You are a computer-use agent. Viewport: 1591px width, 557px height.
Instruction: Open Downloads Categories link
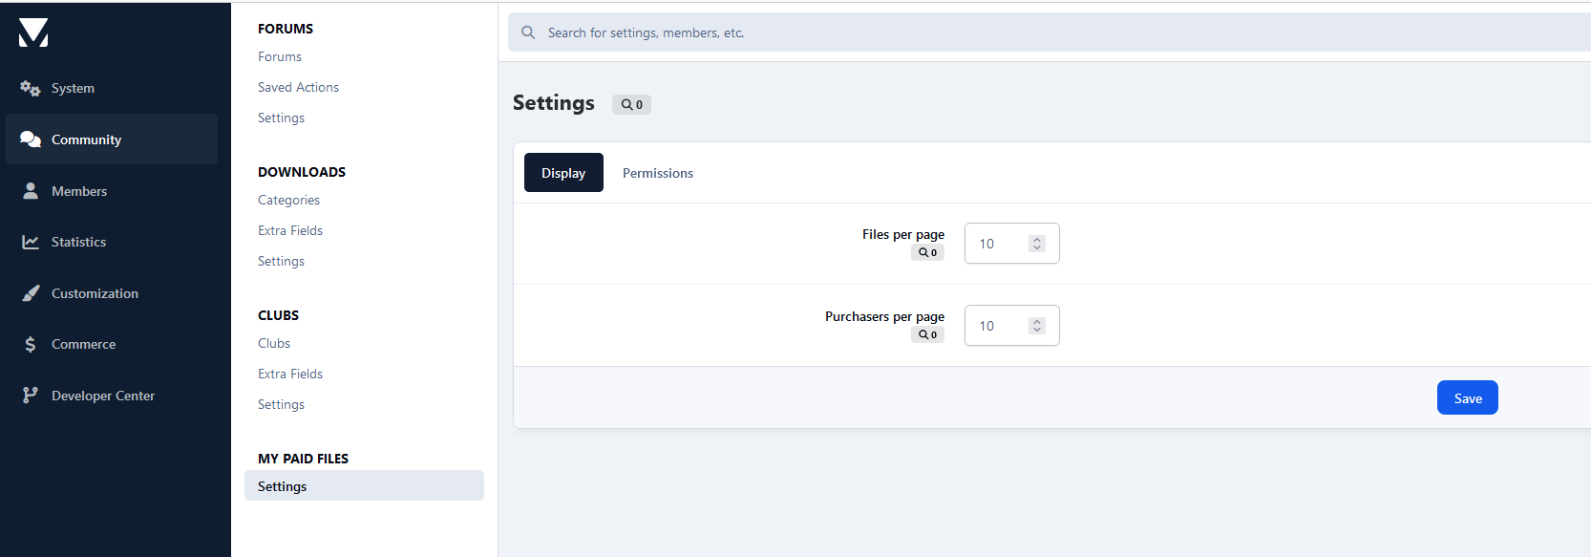(x=288, y=200)
